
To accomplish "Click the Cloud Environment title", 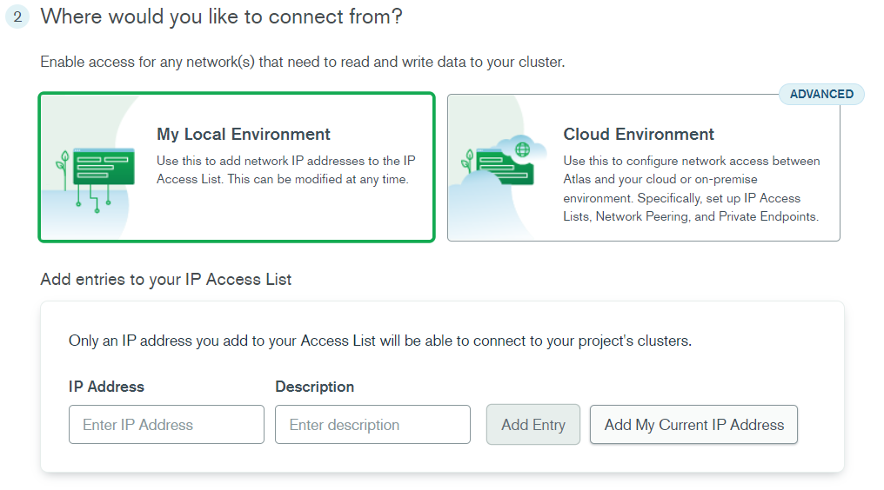I will 638,134.
